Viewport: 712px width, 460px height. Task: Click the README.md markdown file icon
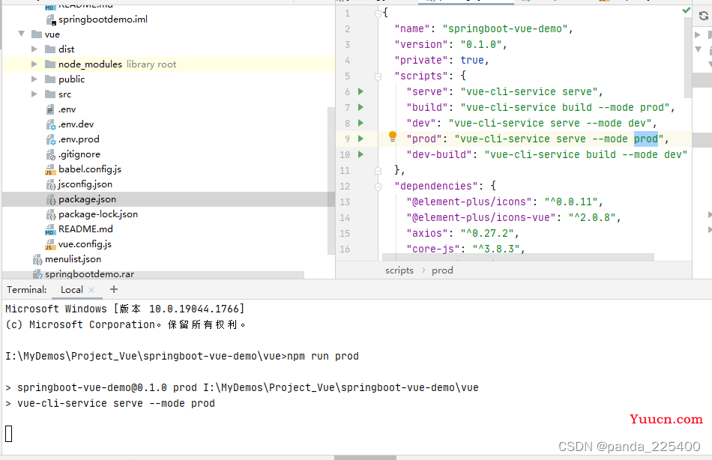[x=50, y=229]
